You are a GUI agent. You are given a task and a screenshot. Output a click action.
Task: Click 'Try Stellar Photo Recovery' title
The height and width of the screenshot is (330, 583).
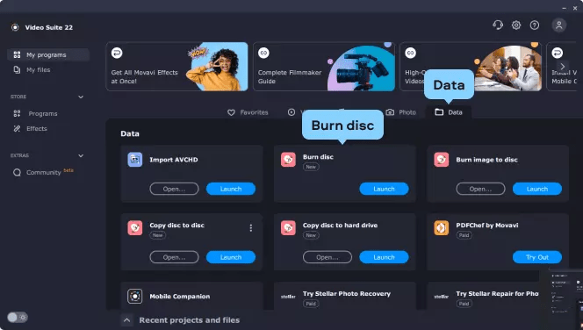pyautogui.click(x=347, y=294)
